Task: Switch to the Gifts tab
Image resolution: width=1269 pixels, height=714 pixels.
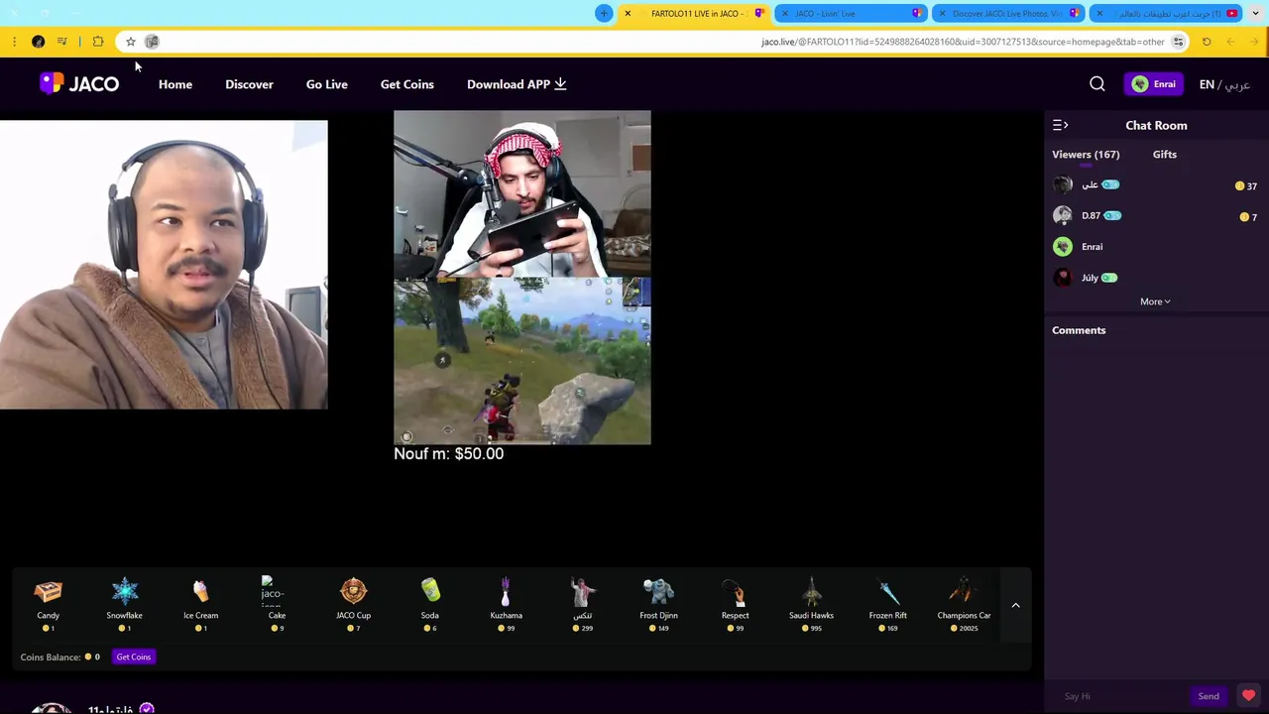Action: (x=1165, y=155)
